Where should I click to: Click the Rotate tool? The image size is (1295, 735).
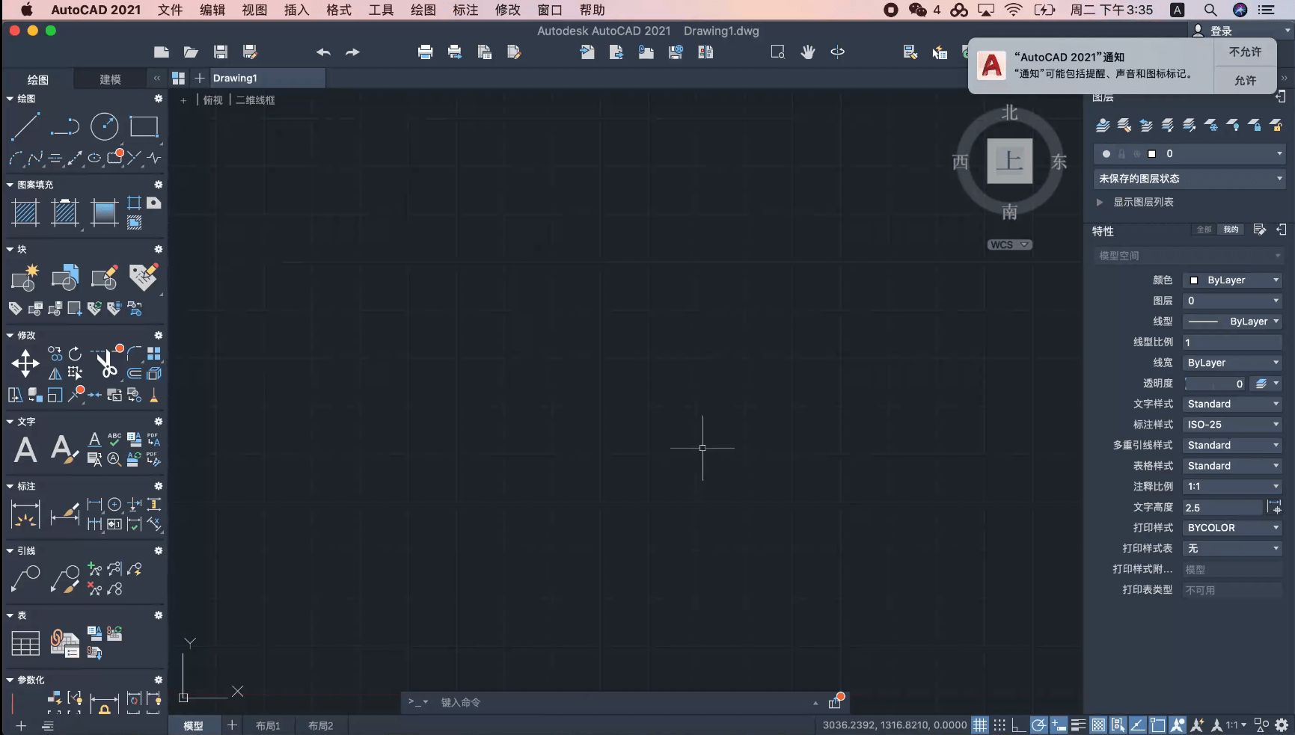[x=75, y=354]
